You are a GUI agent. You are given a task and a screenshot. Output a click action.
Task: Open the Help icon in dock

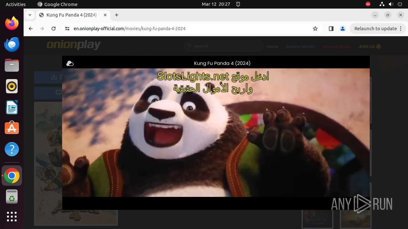point(12,149)
